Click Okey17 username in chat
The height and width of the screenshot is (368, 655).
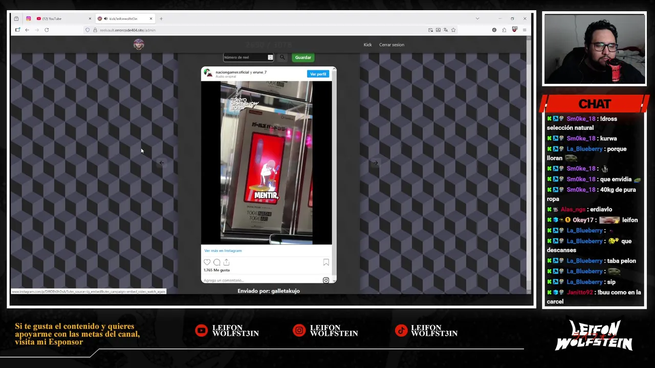point(583,220)
